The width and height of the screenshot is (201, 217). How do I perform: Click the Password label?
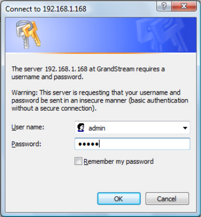(26, 144)
